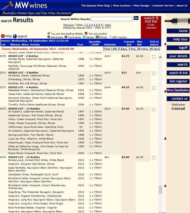Focus the Search Within Results field
The width and height of the screenshot is (190, 213).
point(112,19)
